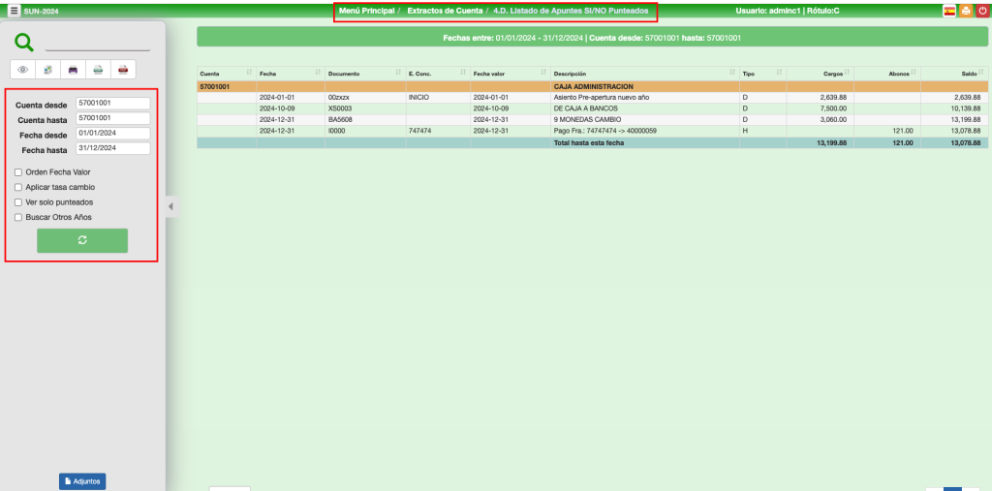
Task: Click the purple printer icon
Action: click(x=73, y=70)
